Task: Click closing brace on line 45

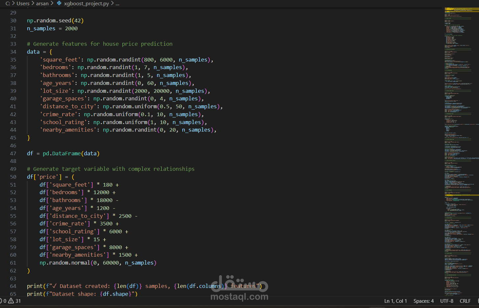Action: point(29,138)
